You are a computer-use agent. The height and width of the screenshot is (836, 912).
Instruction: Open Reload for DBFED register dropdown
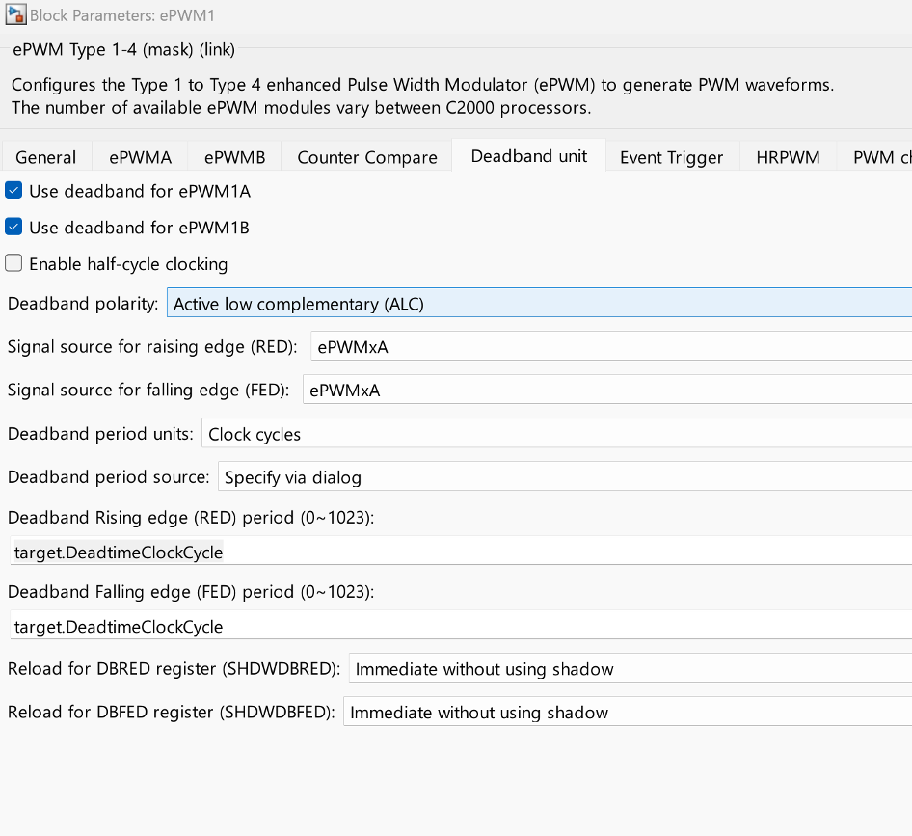pos(626,713)
